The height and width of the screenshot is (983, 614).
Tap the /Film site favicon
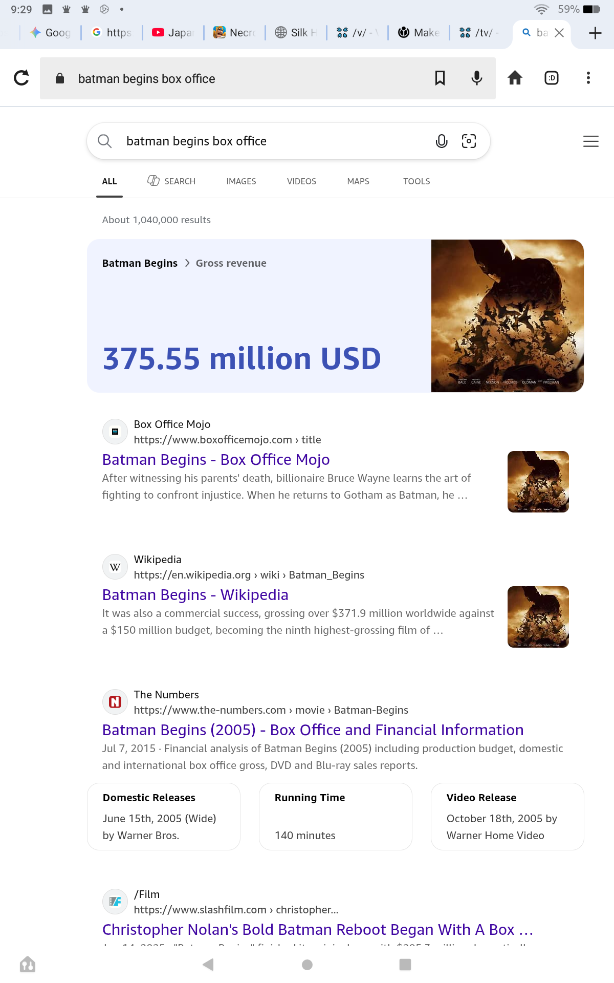(x=115, y=902)
